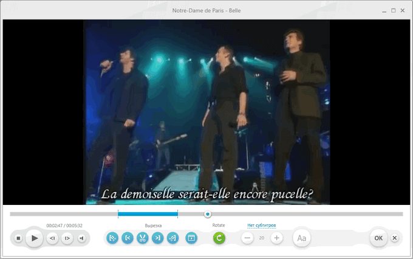Click the video preview frame

[206, 112]
